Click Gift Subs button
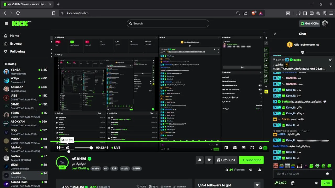 point(226,160)
